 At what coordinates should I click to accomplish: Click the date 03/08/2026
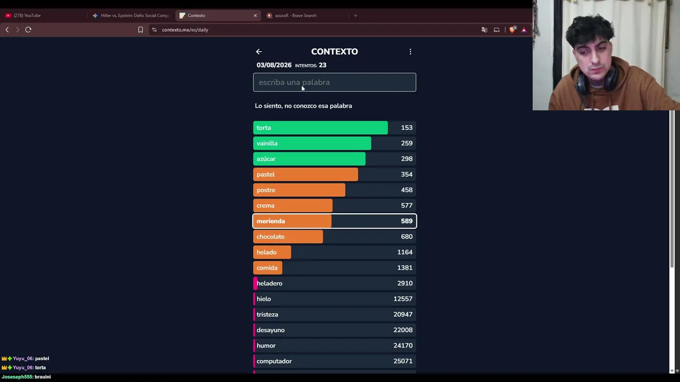[x=274, y=65]
